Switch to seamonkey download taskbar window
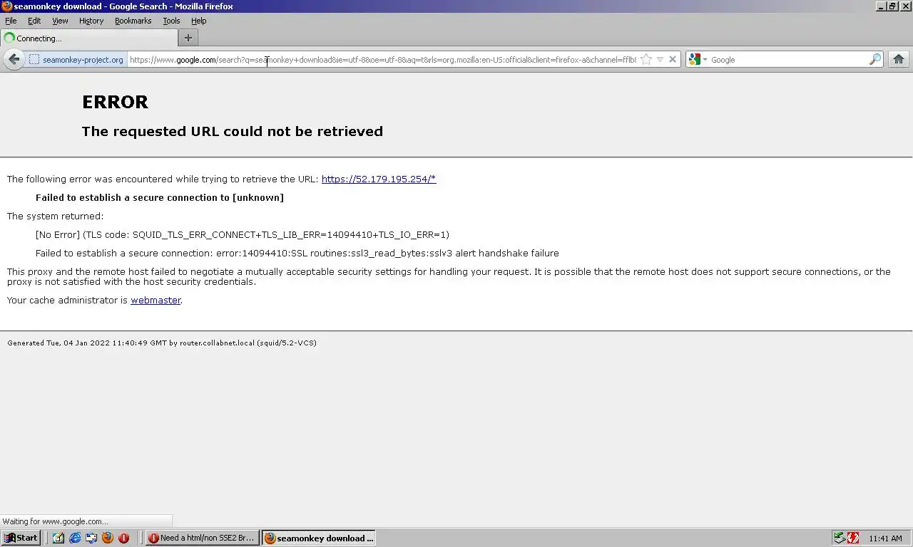 pos(319,538)
